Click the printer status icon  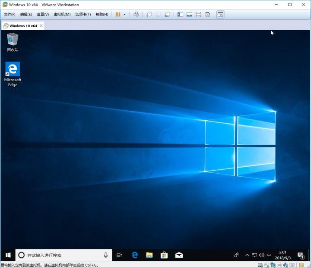[x=279, y=265]
